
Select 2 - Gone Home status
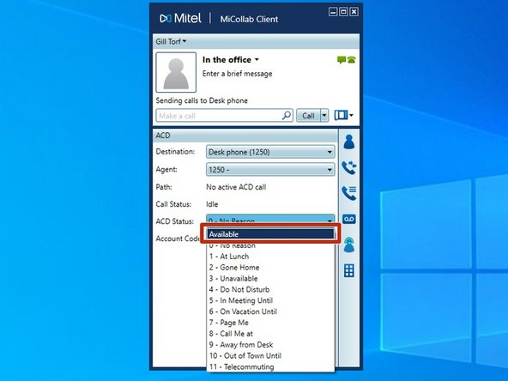click(x=270, y=267)
